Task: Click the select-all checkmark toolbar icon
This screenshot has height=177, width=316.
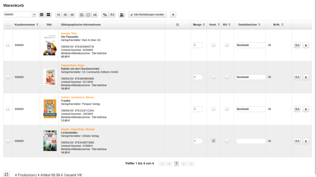Action: pyautogui.click(x=81, y=15)
